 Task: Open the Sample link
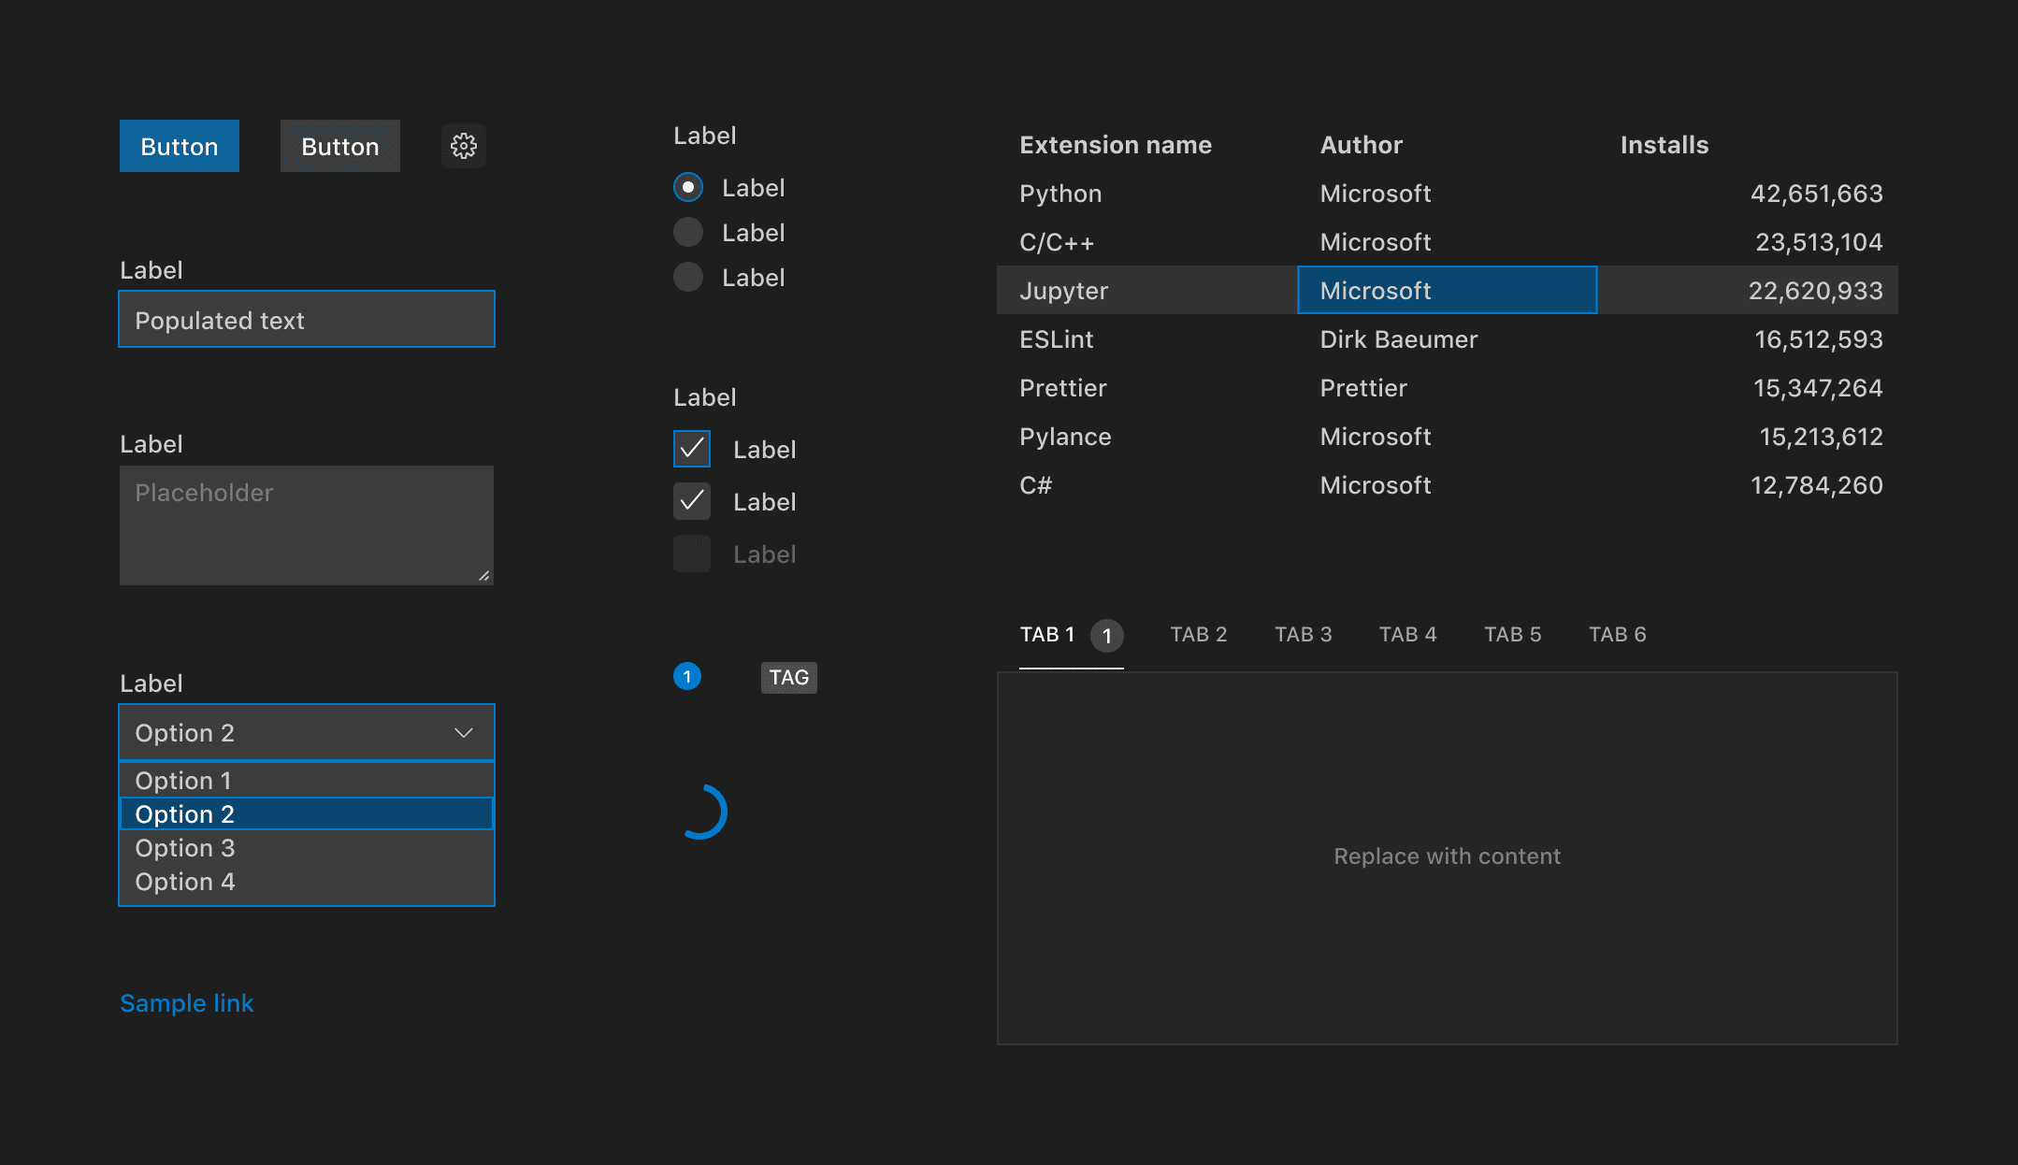click(x=186, y=1002)
